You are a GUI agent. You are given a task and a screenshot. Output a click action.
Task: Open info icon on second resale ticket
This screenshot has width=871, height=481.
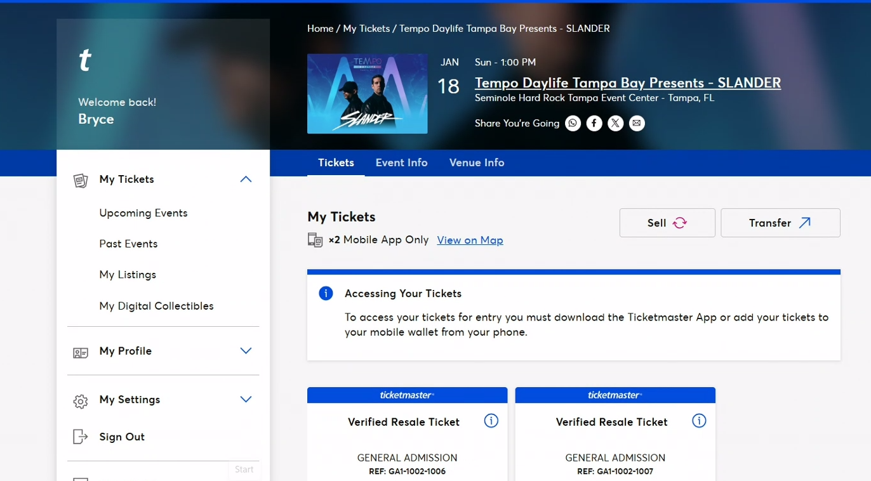point(699,421)
